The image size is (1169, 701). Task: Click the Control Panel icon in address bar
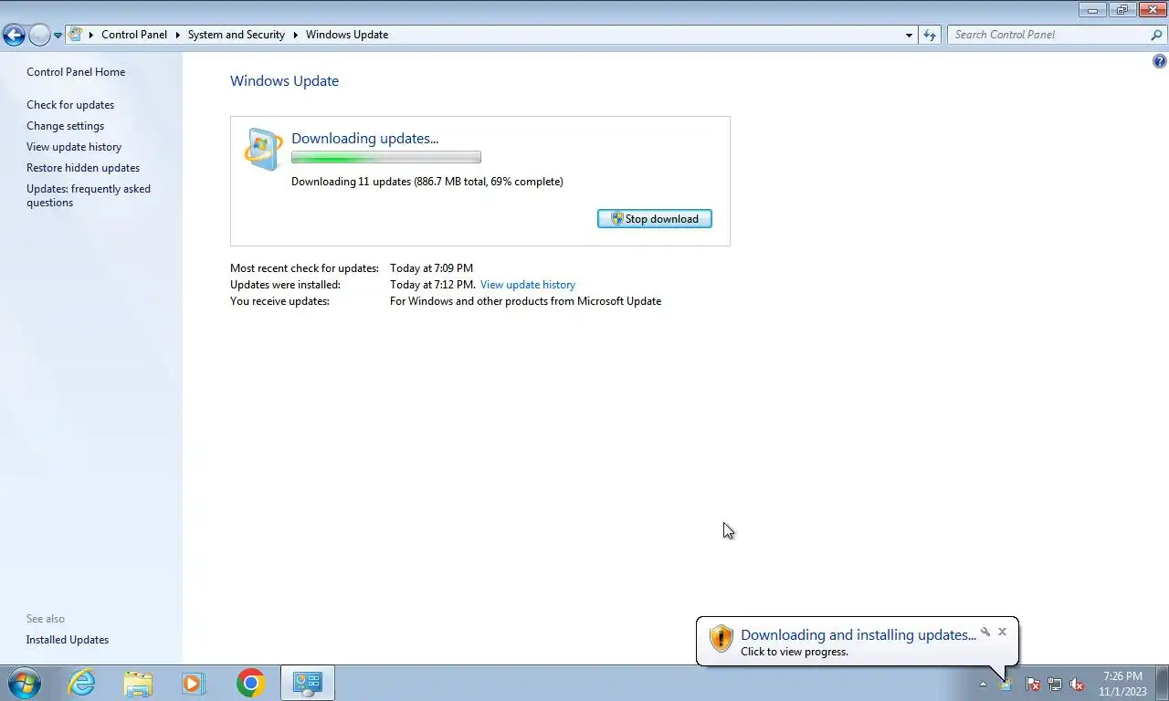(76, 35)
